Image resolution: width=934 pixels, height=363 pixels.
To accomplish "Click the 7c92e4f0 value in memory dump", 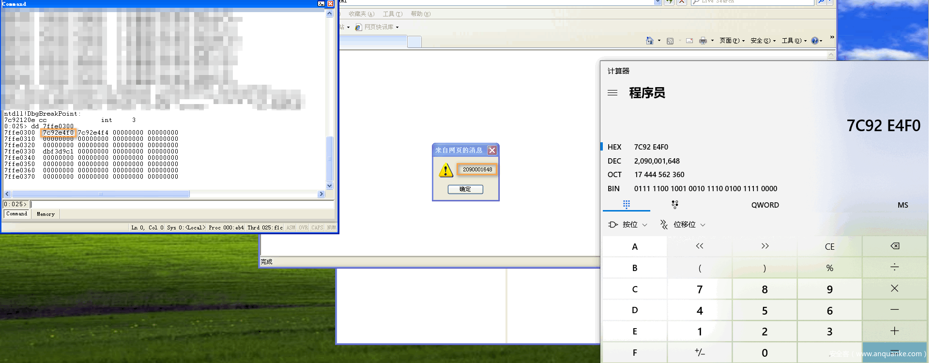I will click(58, 133).
